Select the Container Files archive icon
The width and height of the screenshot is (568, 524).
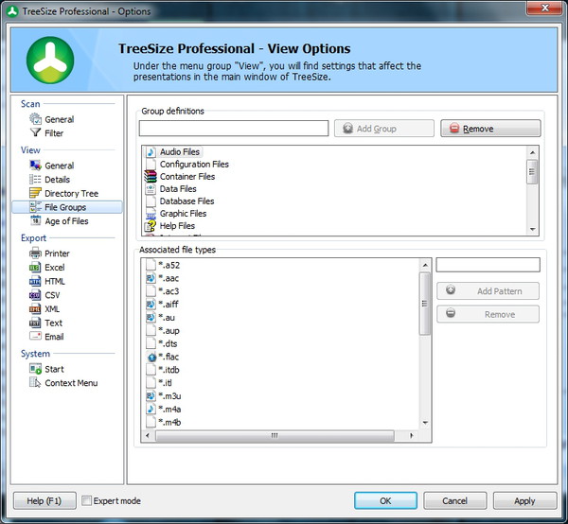tap(151, 177)
